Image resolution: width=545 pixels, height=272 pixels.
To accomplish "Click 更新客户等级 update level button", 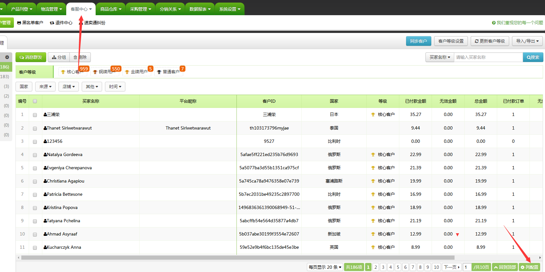I will [490, 41].
